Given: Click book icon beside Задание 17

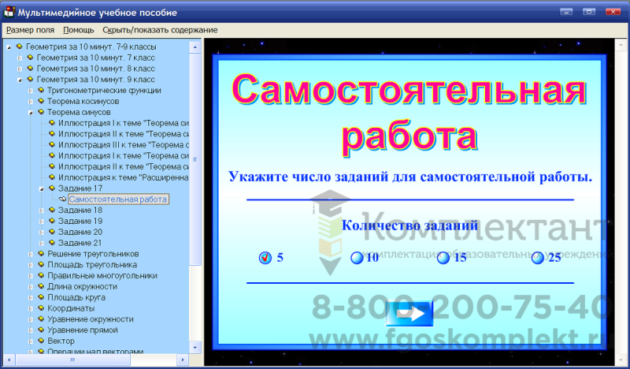Looking at the screenshot, I should point(51,188).
